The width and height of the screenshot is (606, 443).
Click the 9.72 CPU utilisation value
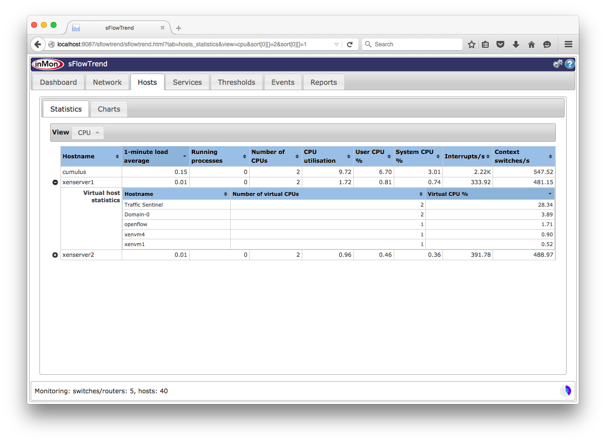(345, 172)
